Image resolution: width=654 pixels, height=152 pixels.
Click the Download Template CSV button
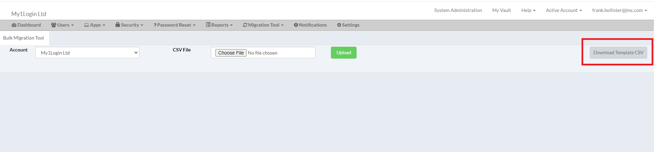click(x=618, y=53)
